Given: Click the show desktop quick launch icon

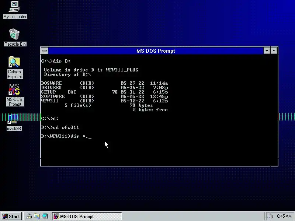Looking at the screenshot, I should [x=45, y=216].
